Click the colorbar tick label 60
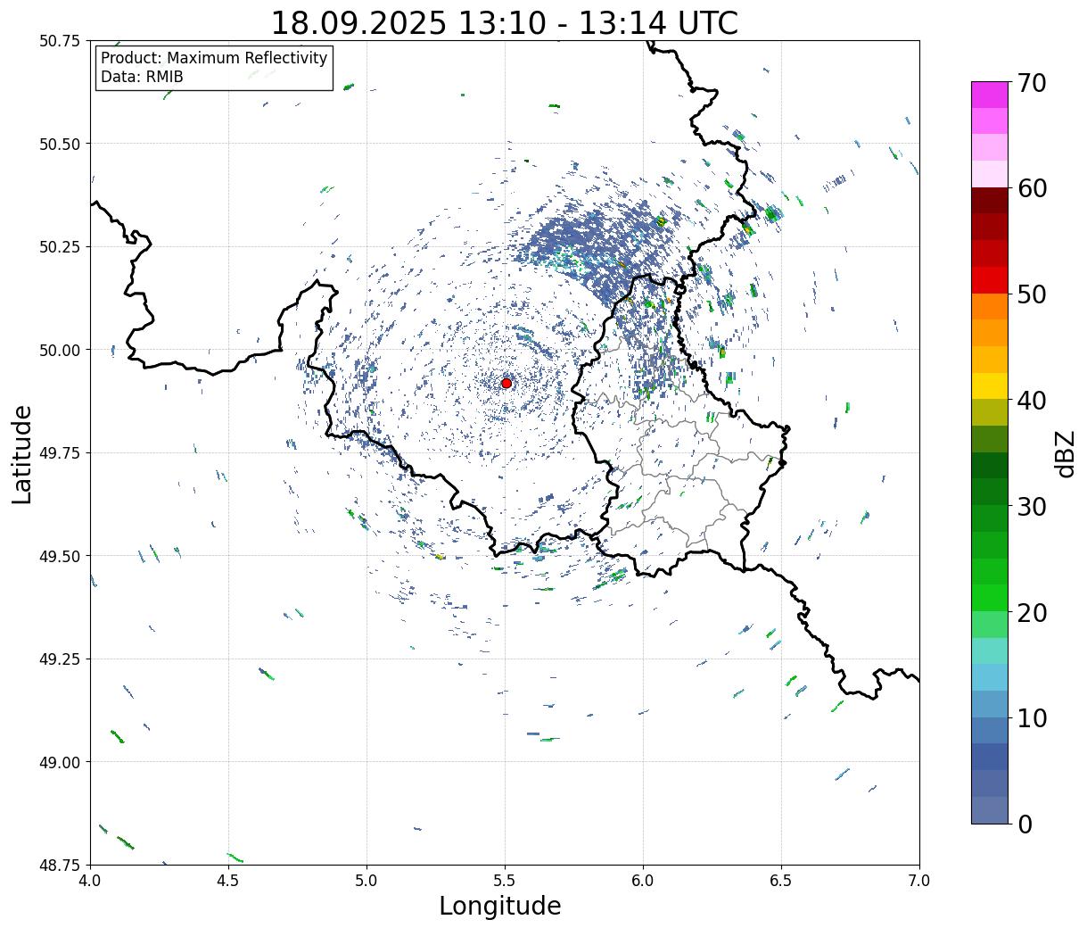This screenshot has height=928, width=1087. (x=1032, y=188)
